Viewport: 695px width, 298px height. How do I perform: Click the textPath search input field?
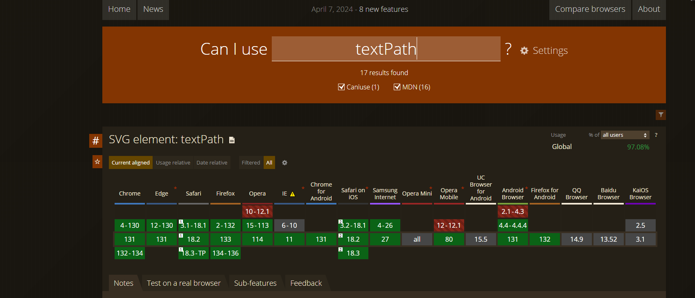[386, 49]
